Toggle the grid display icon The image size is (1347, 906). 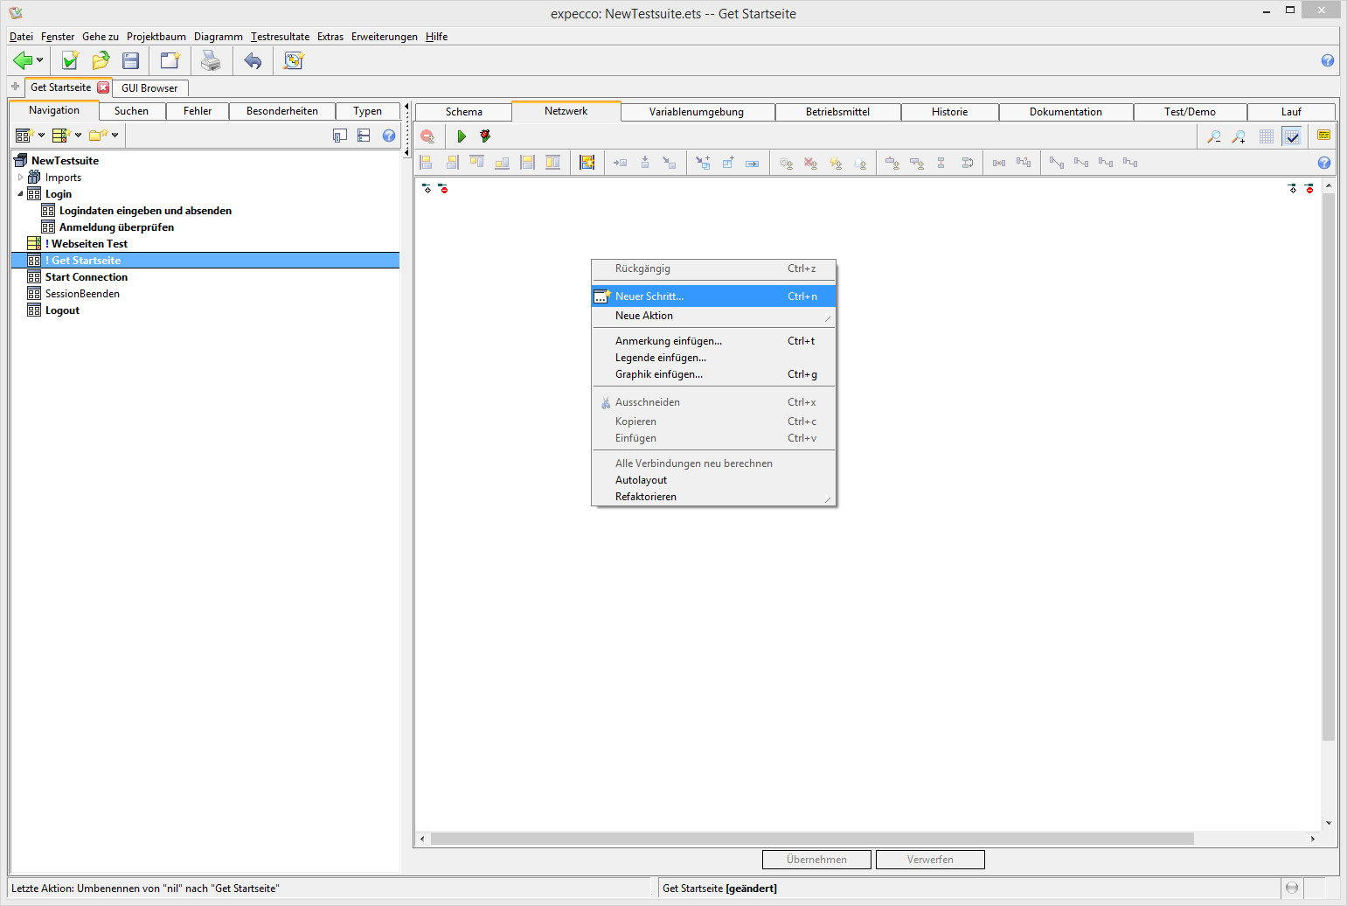tap(1267, 136)
